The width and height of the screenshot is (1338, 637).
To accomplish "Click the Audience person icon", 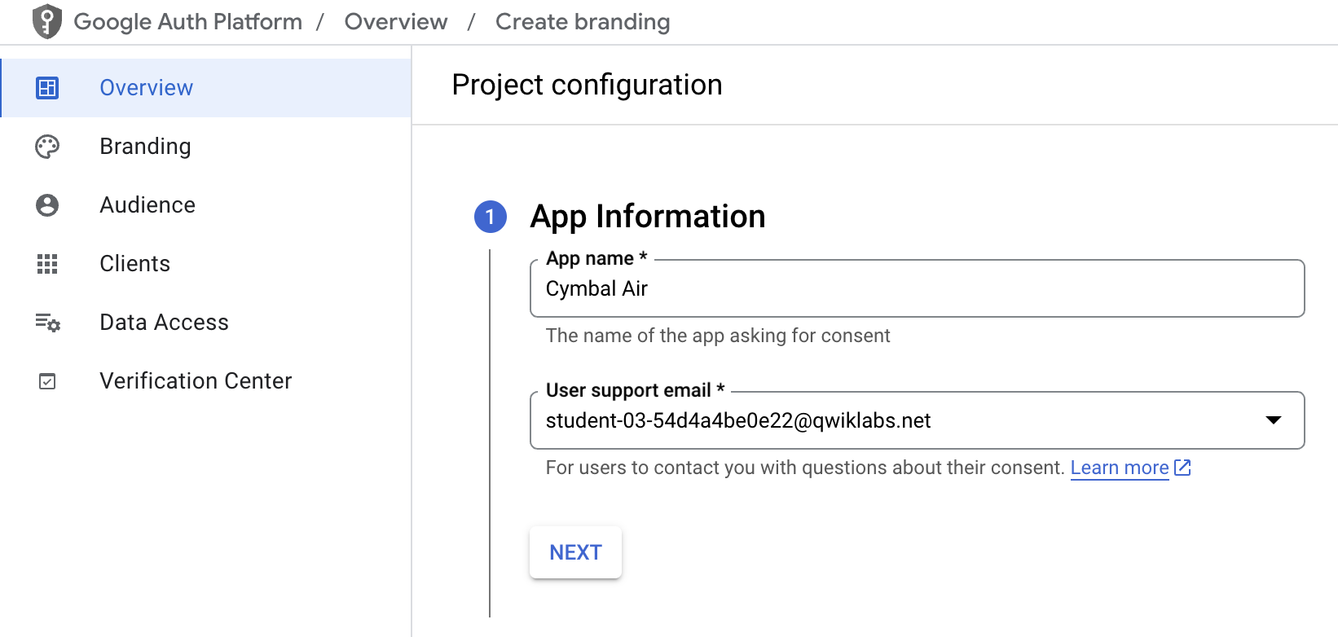I will [x=47, y=205].
